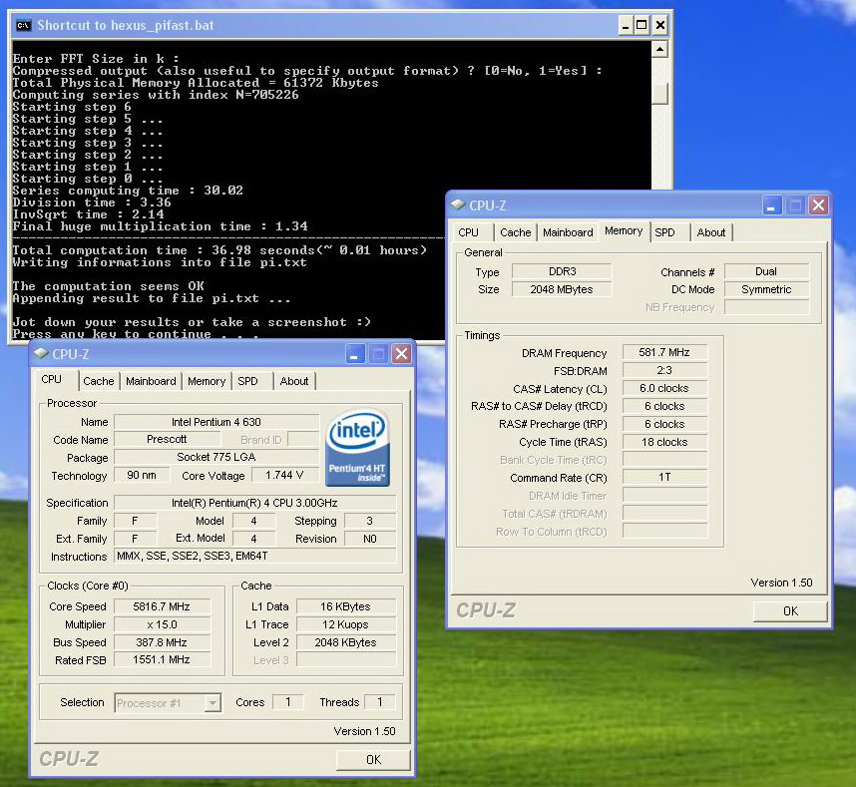The height and width of the screenshot is (787, 856).
Task: Click the CPU-Z icon in the processor window title bar
Action: [x=41, y=353]
